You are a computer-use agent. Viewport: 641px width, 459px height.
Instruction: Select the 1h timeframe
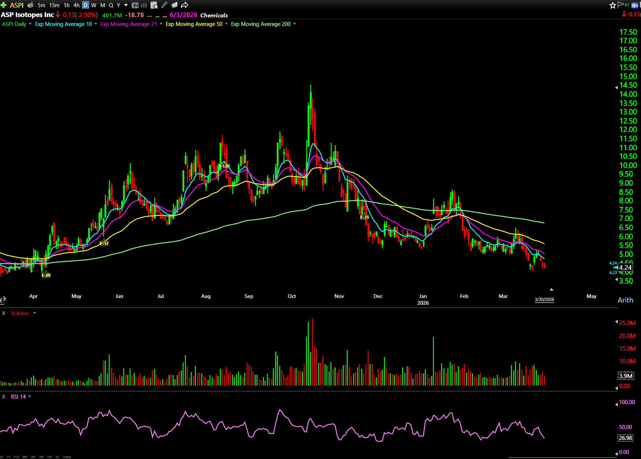pos(66,5)
